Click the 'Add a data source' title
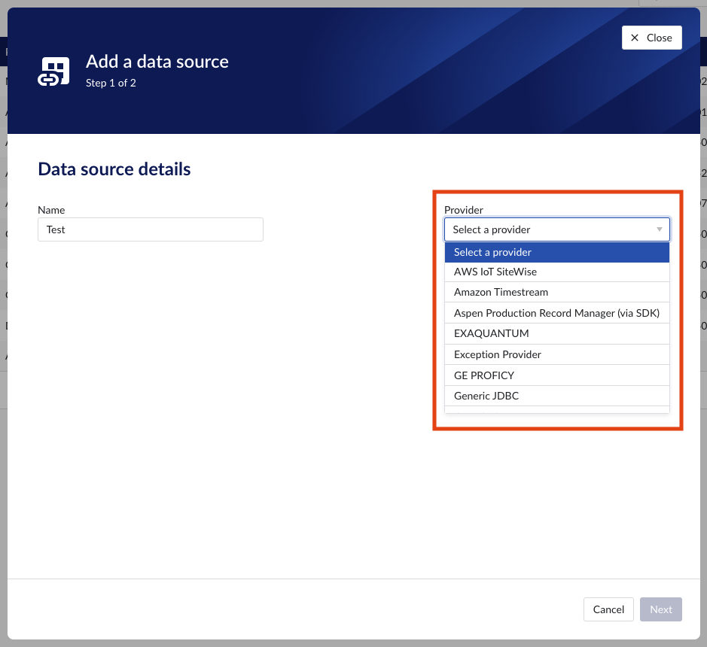This screenshot has height=647, width=707. click(x=157, y=62)
